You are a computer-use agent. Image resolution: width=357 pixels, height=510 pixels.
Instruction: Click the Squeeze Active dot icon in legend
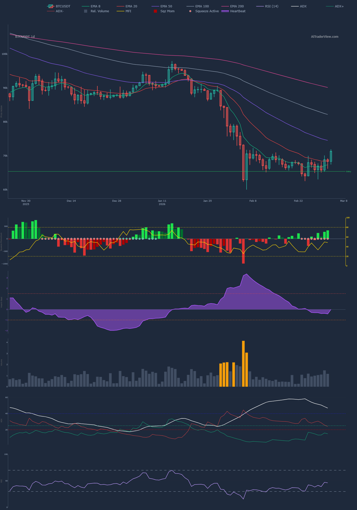tap(190, 11)
